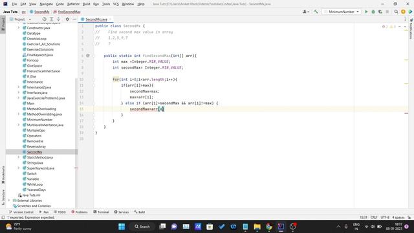Click the error stripe mark on scrollbar
The image size is (414, 233).
[x=406, y=113]
